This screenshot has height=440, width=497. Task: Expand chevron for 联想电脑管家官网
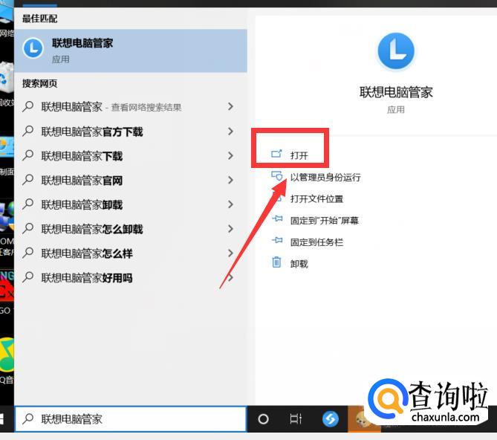click(230, 180)
